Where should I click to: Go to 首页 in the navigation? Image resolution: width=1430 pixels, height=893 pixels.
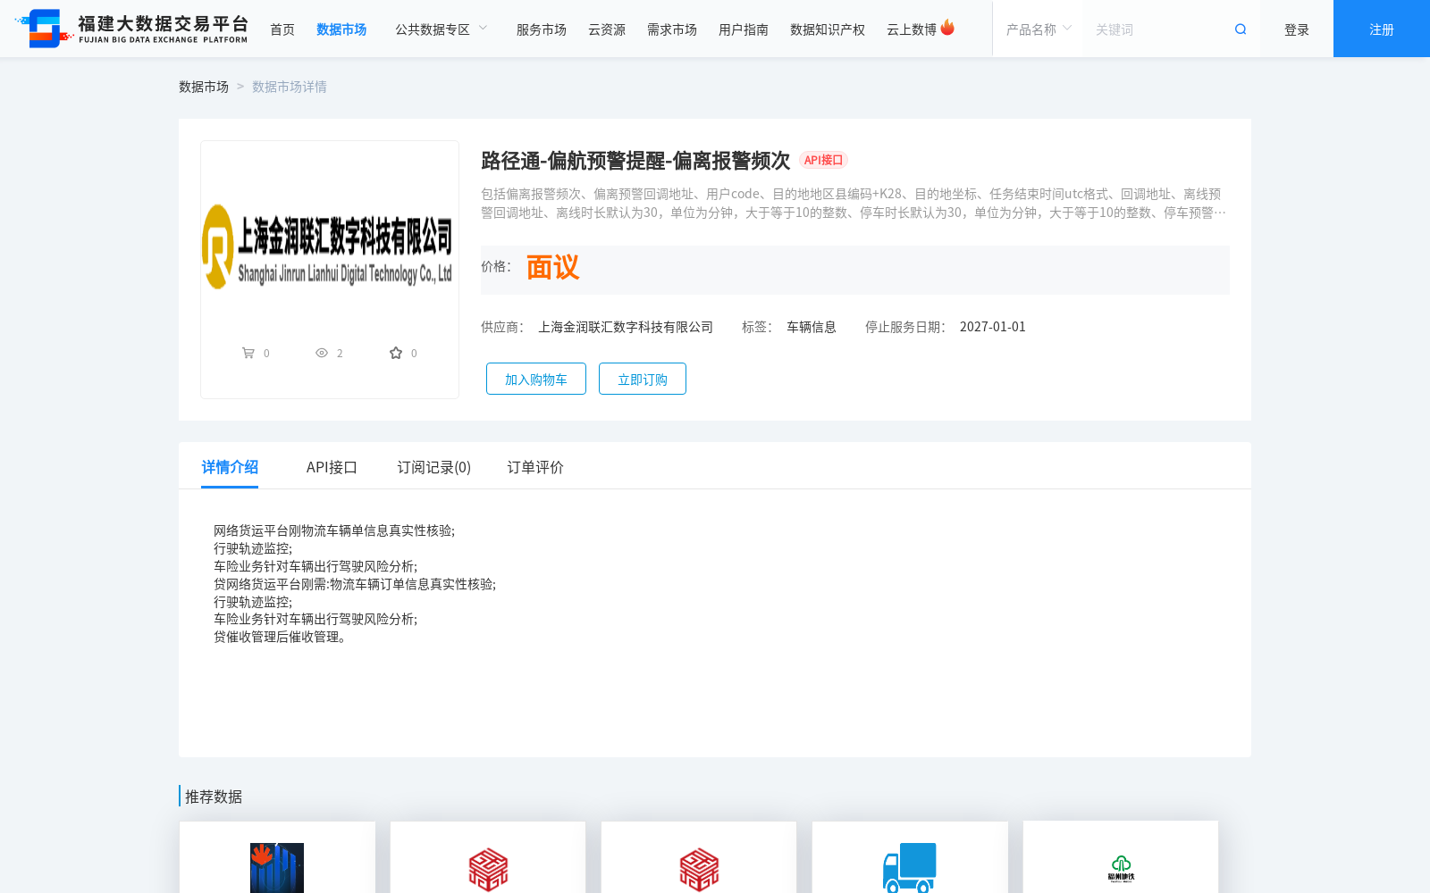point(282,29)
